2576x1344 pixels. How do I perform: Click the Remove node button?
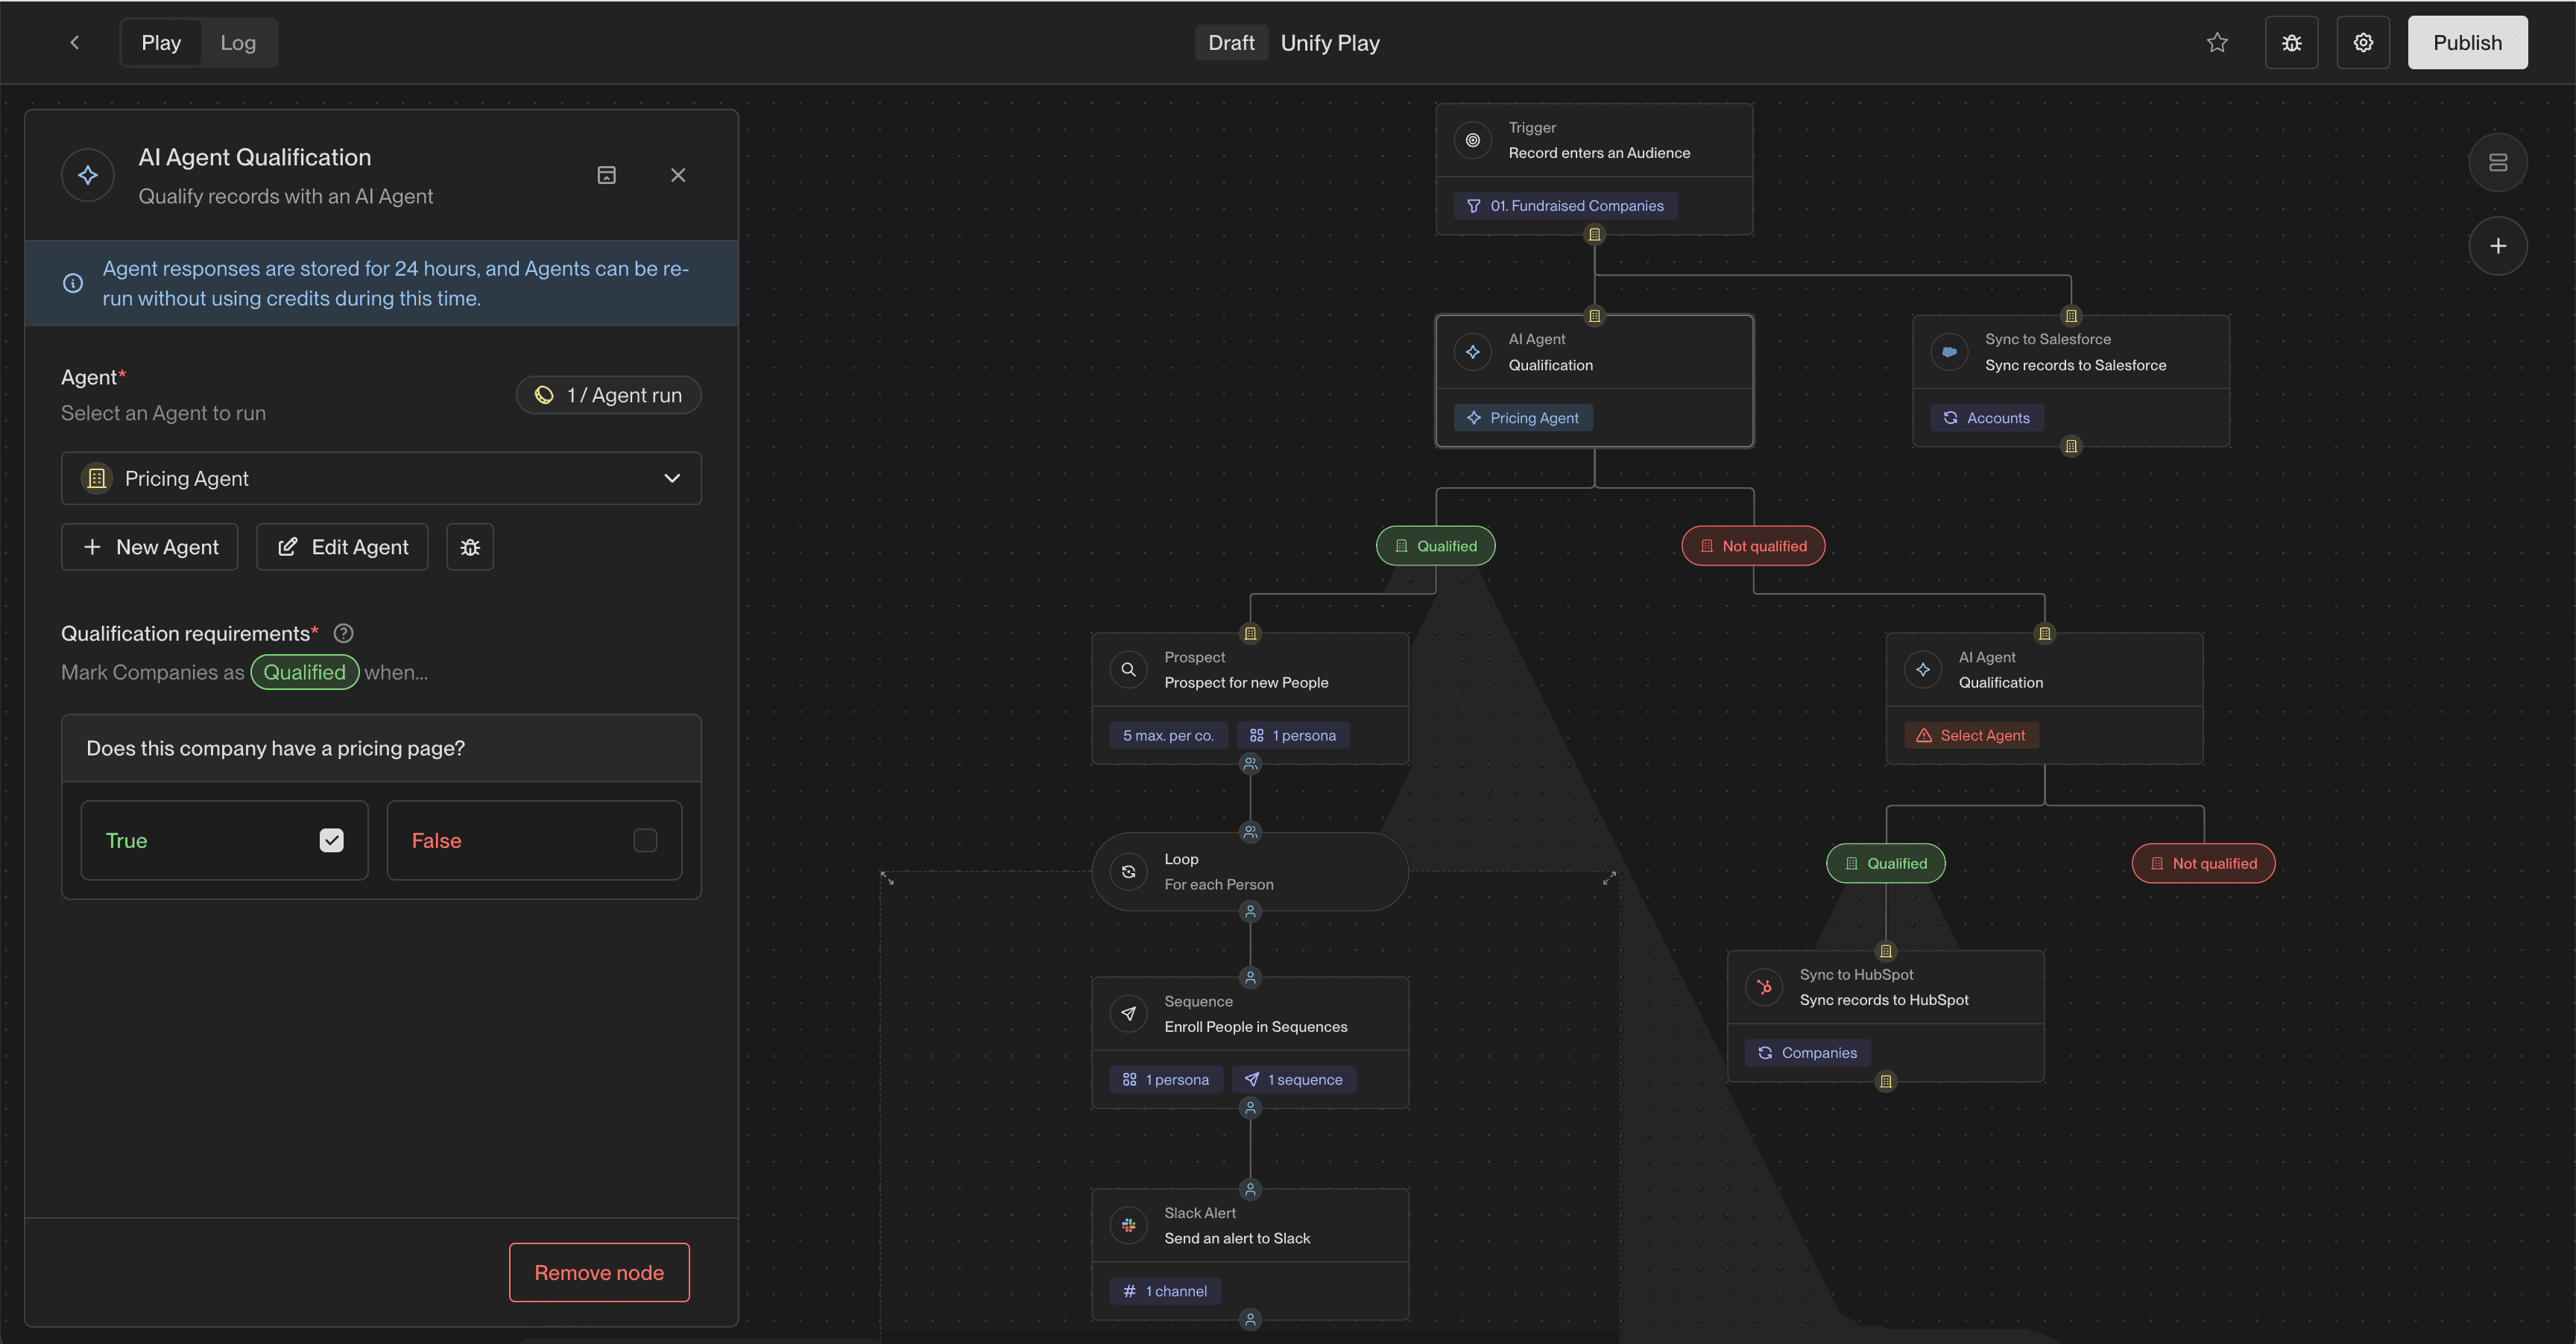(598, 1272)
